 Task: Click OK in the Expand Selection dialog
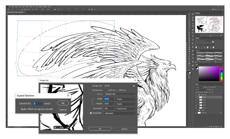click(63, 103)
